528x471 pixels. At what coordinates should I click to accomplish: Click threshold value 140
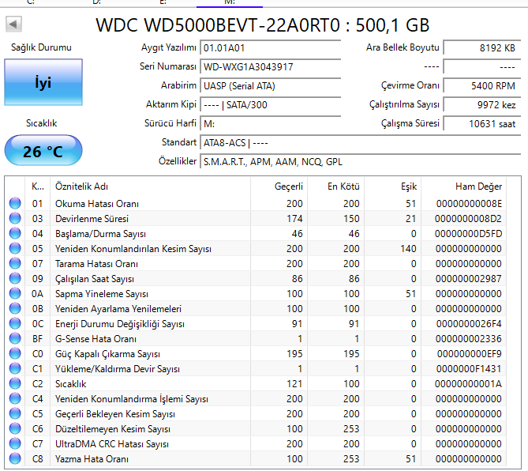coord(408,249)
